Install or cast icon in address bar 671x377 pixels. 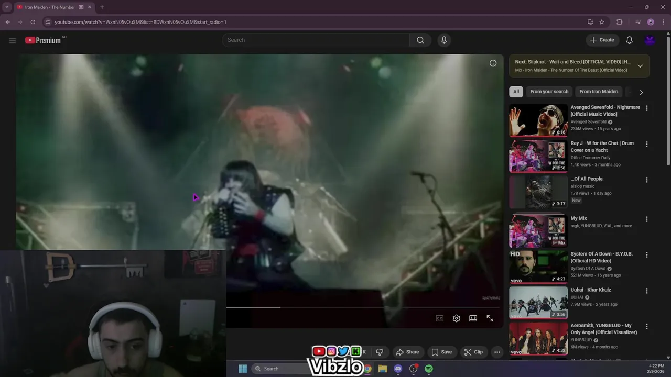[x=590, y=22]
